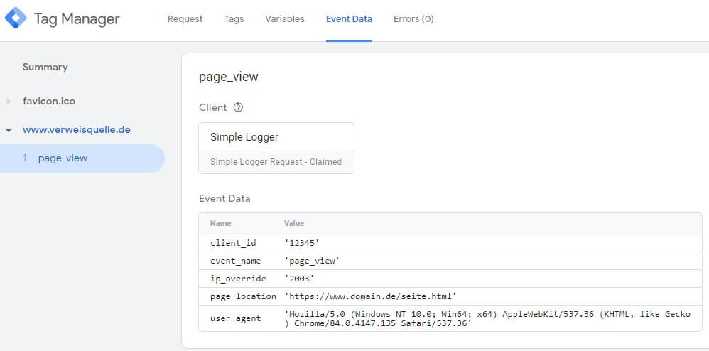The image size is (709, 351).
Task: Click the Tag Manager title text
Action: (77, 19)
